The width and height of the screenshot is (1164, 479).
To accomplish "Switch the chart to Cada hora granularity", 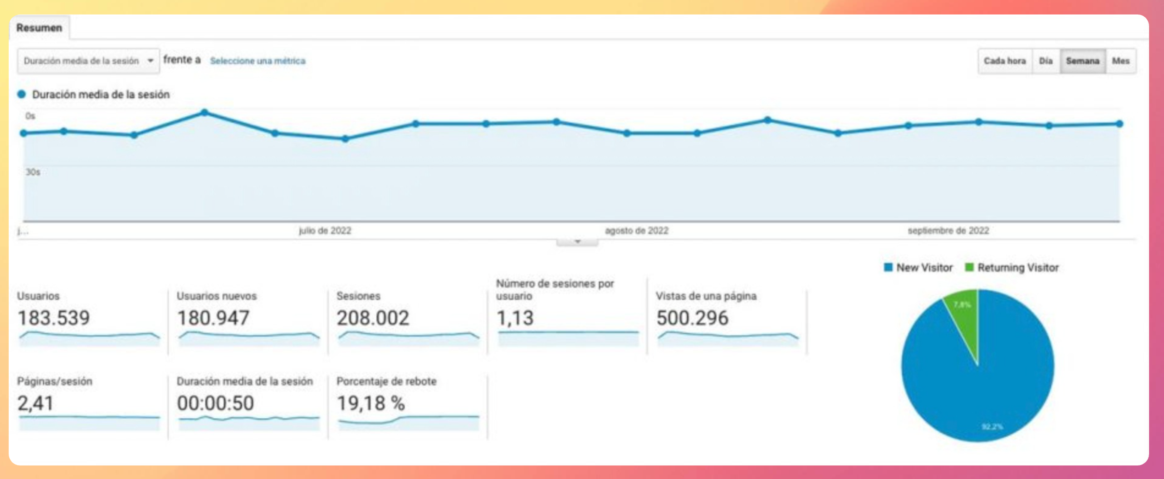I will coord(1004,61).
